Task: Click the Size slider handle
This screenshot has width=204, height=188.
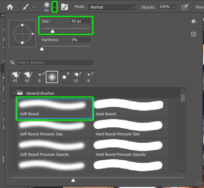Action: pos(53,31)
